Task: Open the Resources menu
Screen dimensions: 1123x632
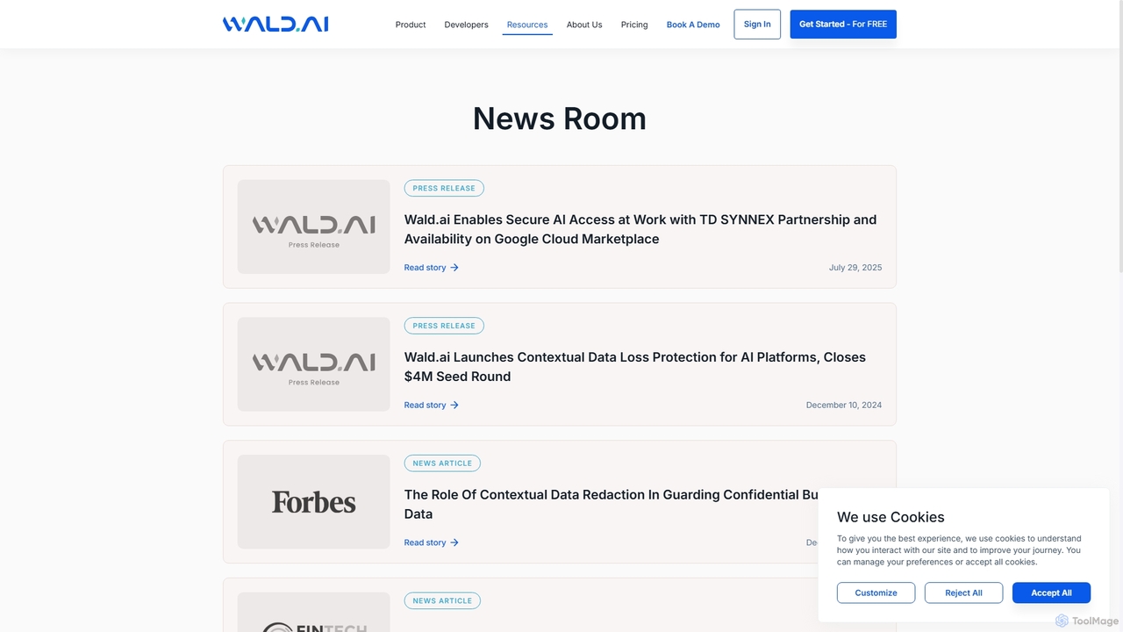Action: [527, 25]
